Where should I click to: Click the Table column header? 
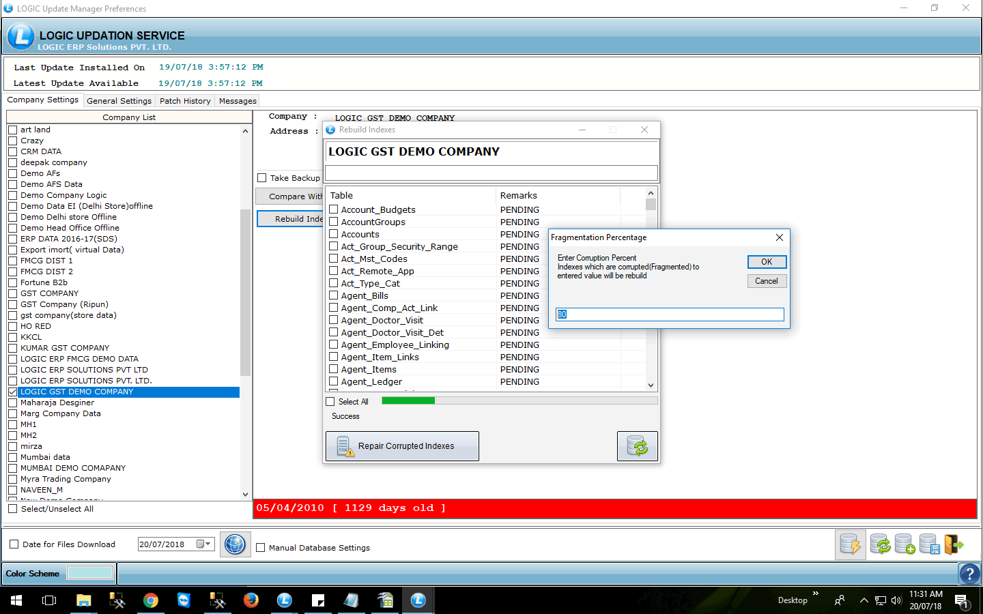point(411,195)
